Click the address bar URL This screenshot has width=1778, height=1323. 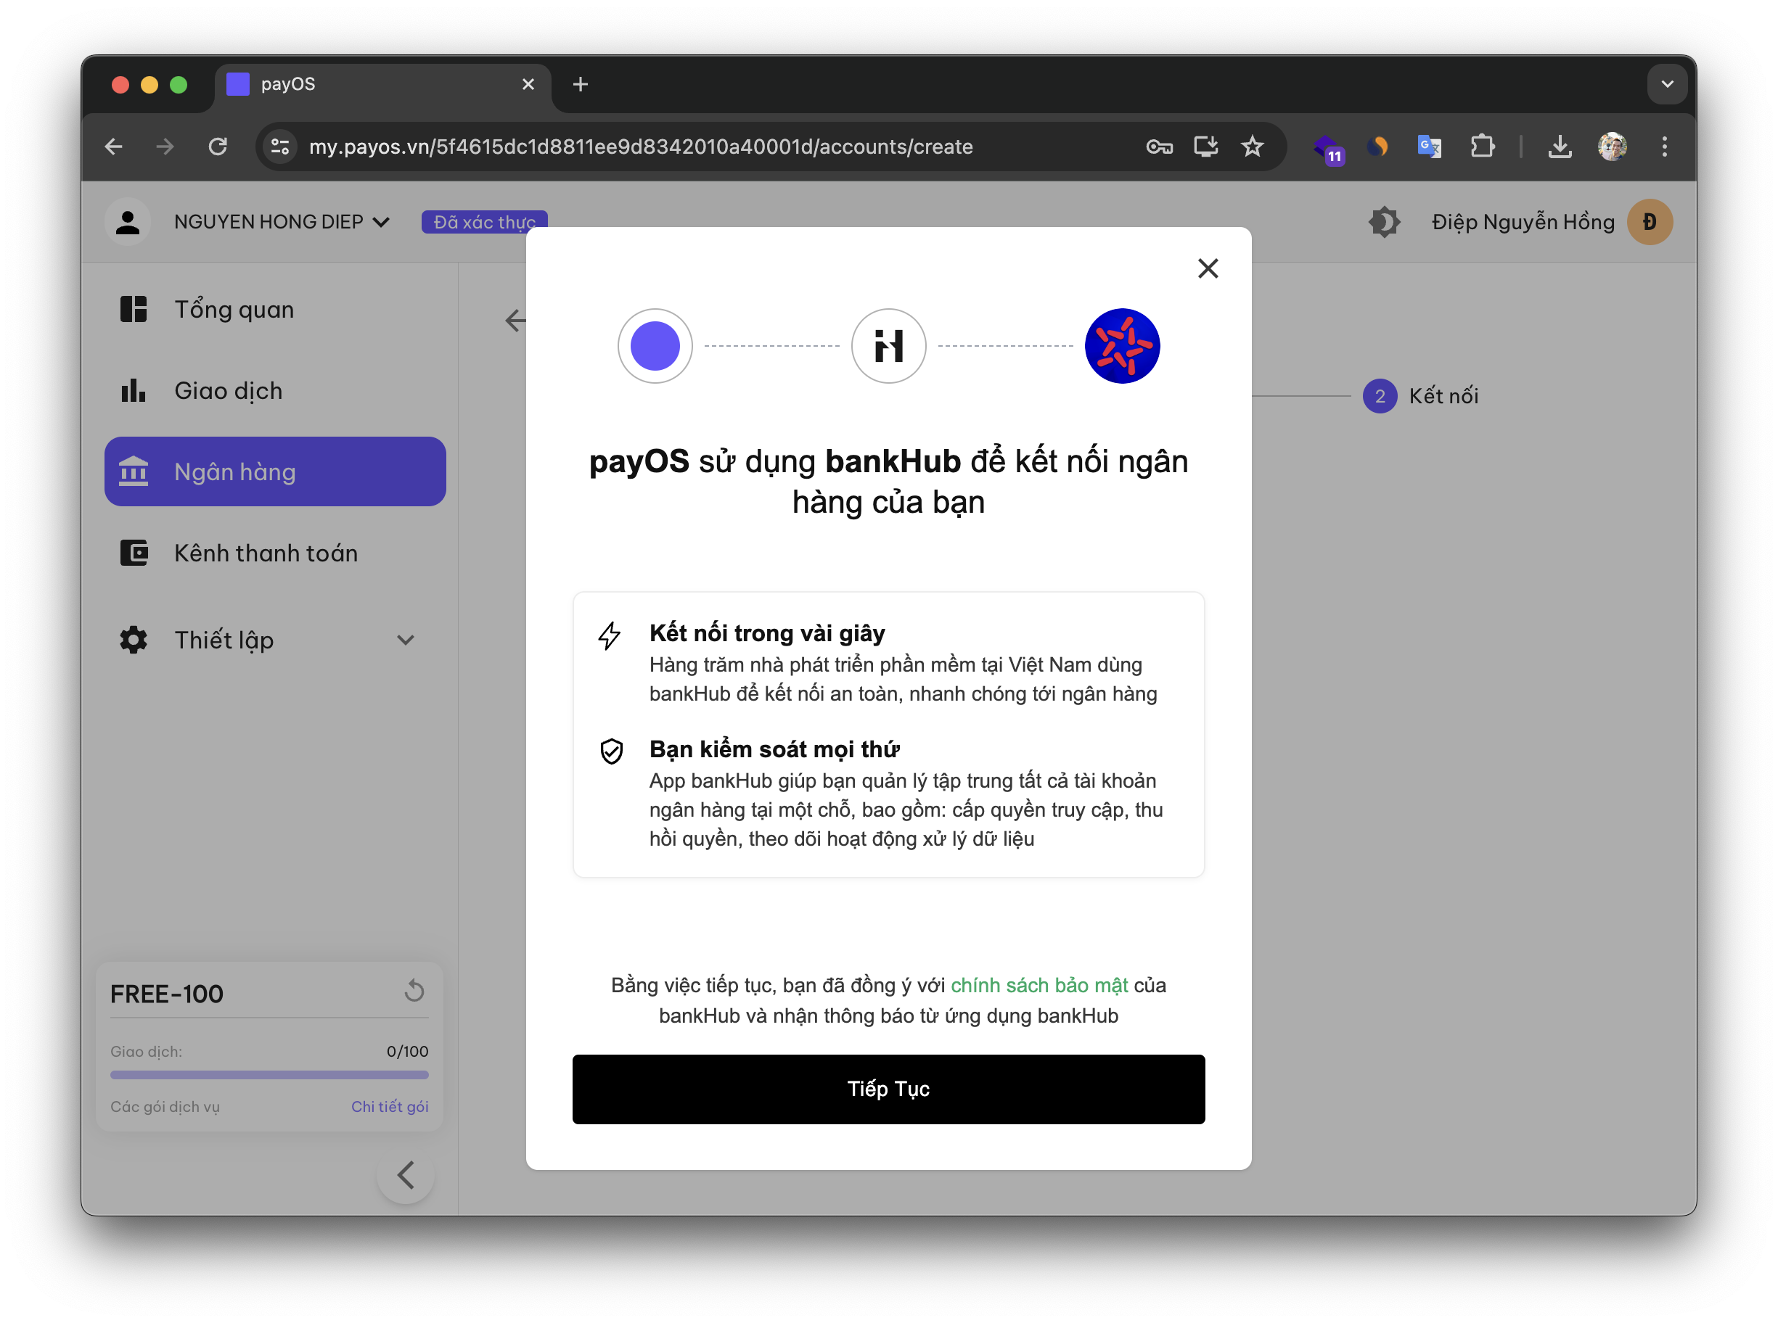pyautogui.click(x=640, y=147)
